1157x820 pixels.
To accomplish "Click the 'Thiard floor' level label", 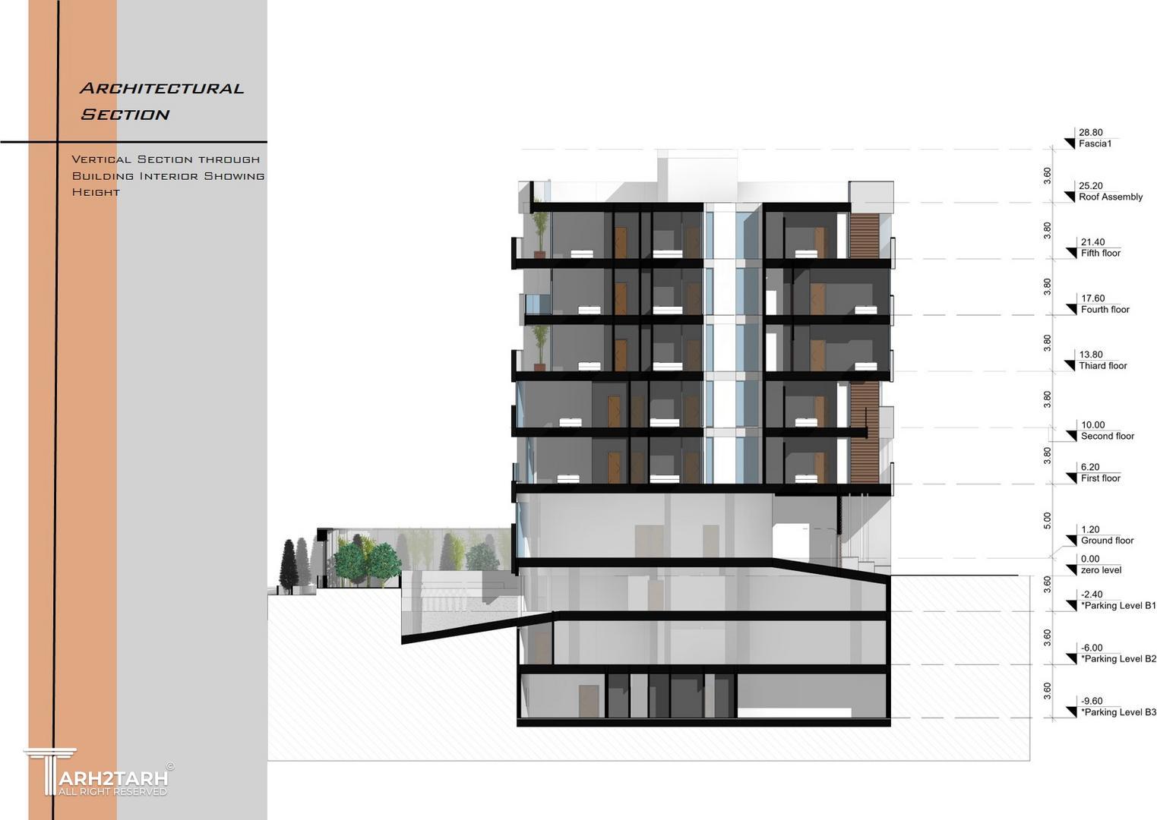I will 1102,366.
